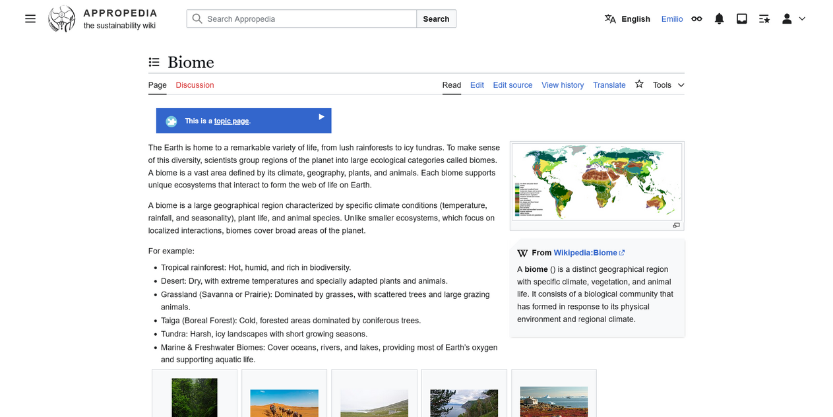Expand the Tools dropdown
The image size is (833, 417).
(668, 85)
